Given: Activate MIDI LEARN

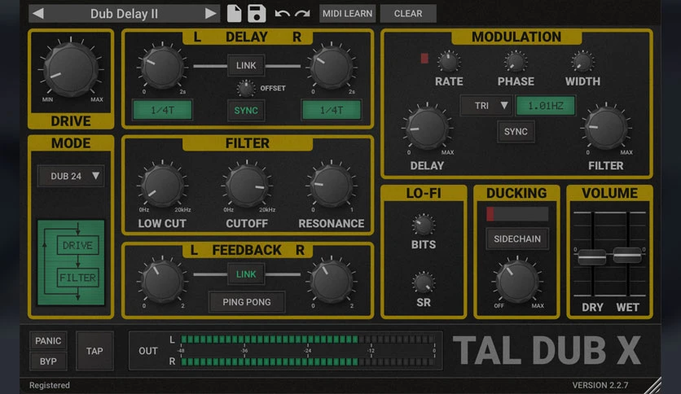Looking at the screenshot, I should 347,14.
